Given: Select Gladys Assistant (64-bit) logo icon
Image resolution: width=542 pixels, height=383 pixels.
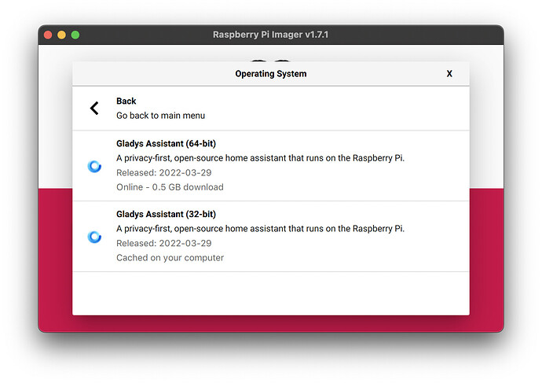Looking at the screenshot, I should (x=94, y=167).
